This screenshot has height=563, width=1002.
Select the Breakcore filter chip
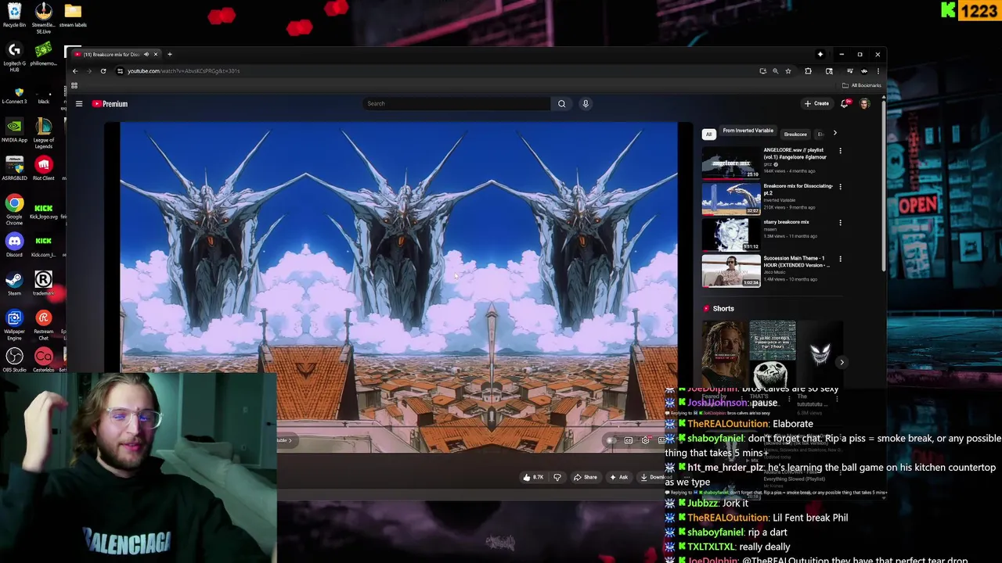click(795, 134)
